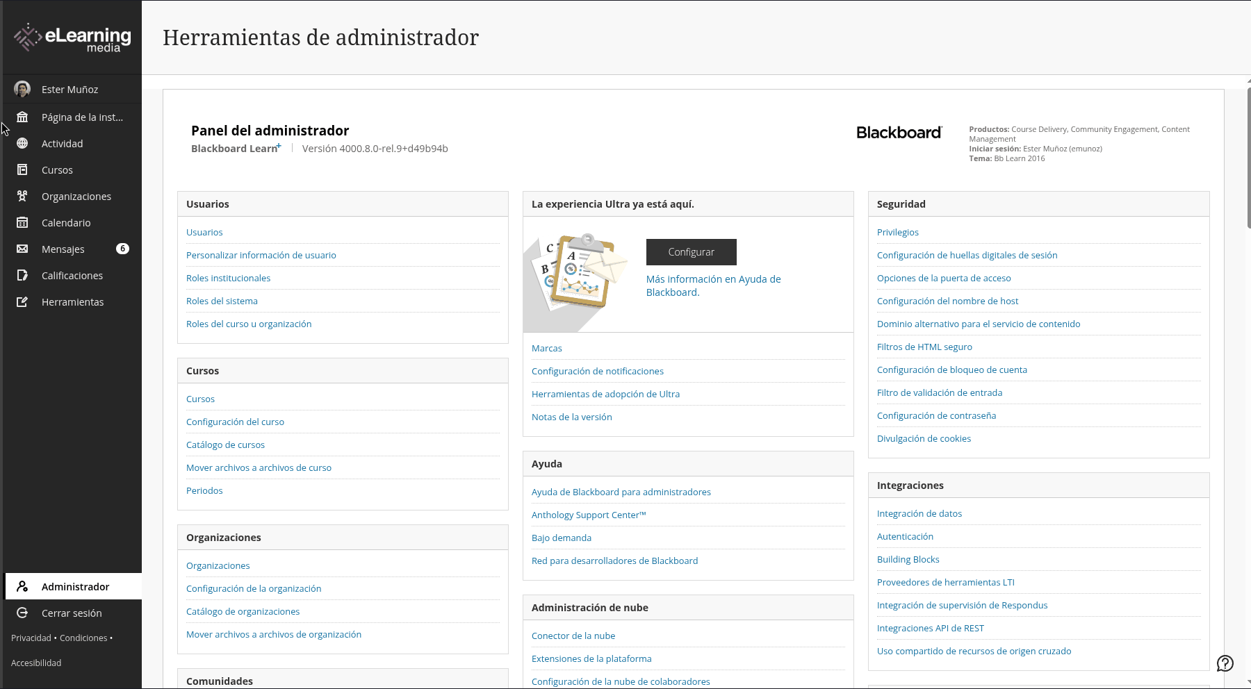Screen dimensions: 1251x689
Task: Open Accesibilidad footer link
Action: (x=36, y=663)
